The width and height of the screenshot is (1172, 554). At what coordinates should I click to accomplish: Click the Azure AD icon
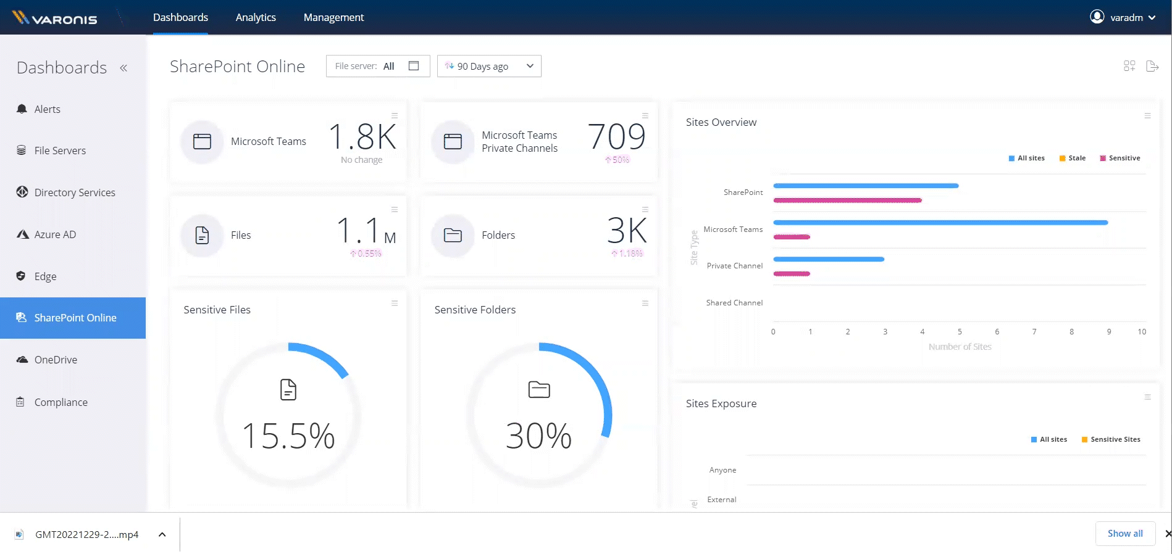pyautogui.click(x=23, y=234)
